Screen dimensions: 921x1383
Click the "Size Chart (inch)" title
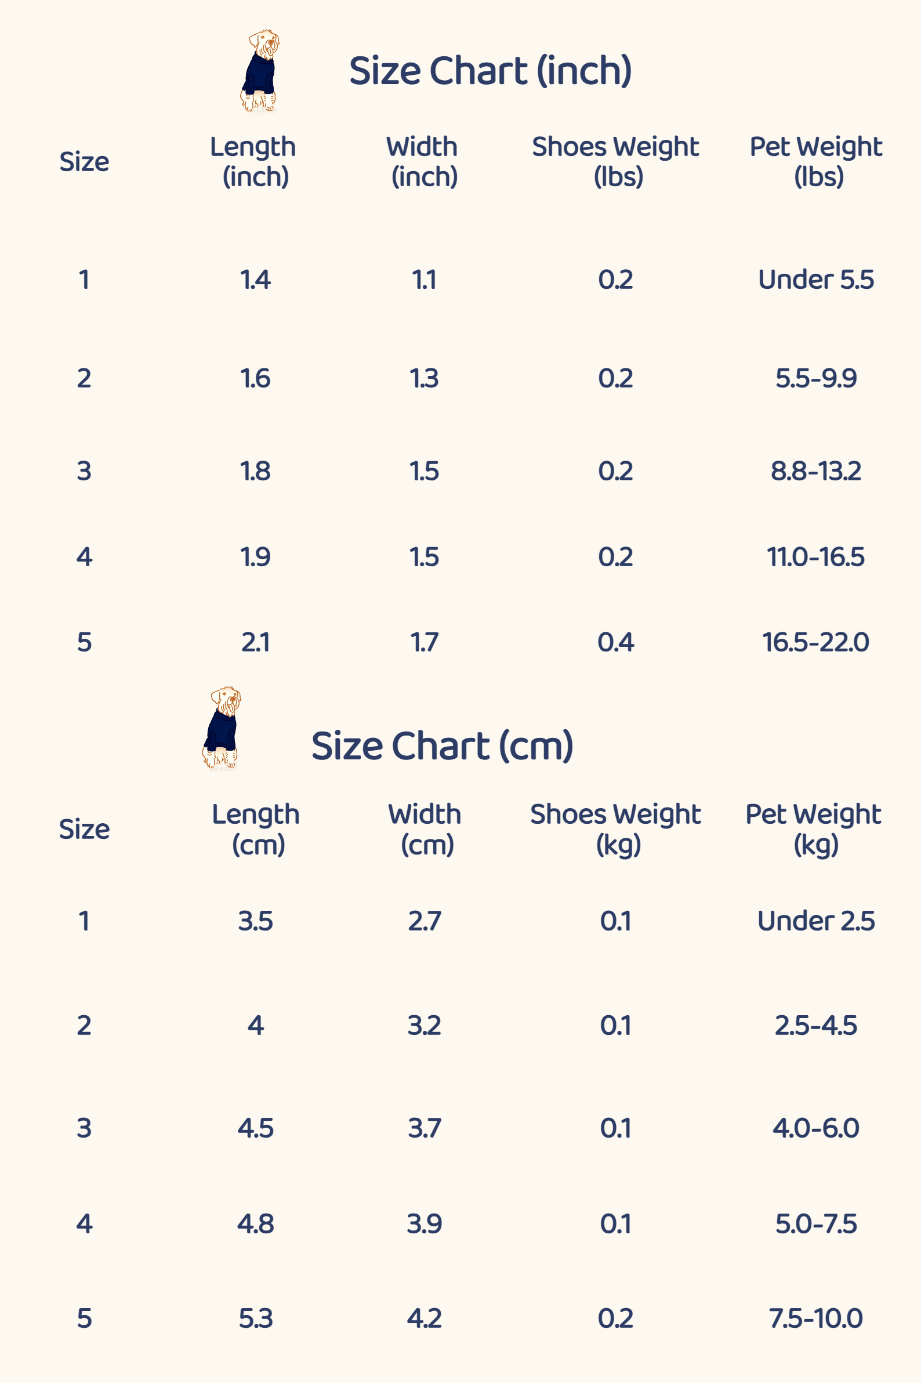coord(490,71)
